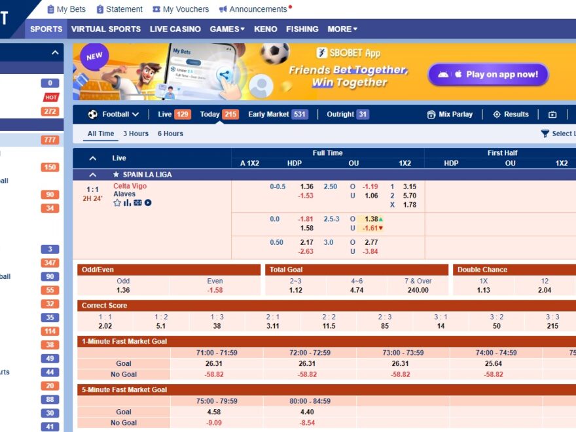Go to FISHING tab
576x432 pixels.
[302, 29]
